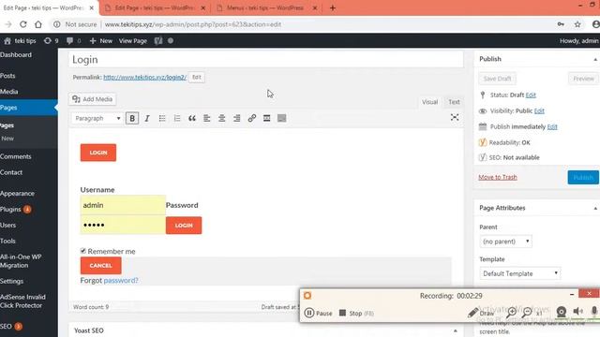This screenshot has width=600, height=337.
Task: Insert a numbered list
Action: point(177,119)
